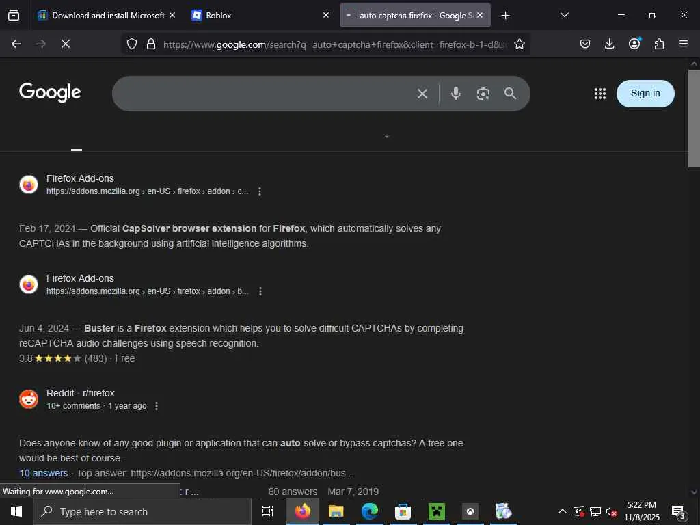Open the Xbox taskbar app
This screenshot has height=525, width=700.
tap(470, 511)
